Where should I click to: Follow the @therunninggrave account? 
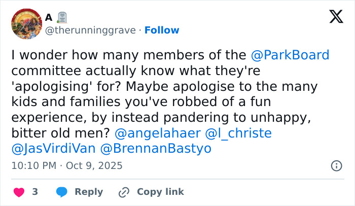coord(162,30)
